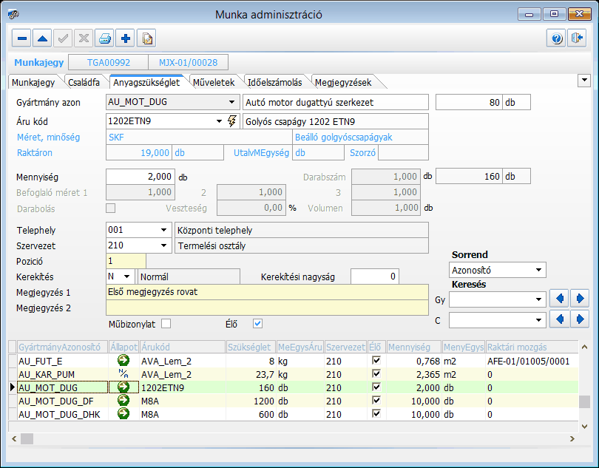Click the empty Megjegyzés 2 text field
Viewport: 599px width, 468px height.
(267, 308)
